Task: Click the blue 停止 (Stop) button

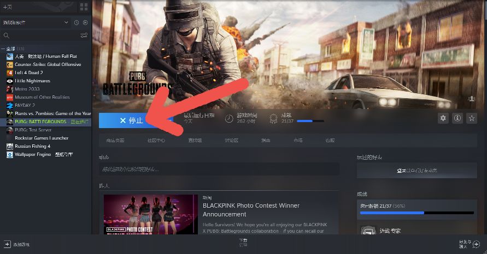Action: 136,120
